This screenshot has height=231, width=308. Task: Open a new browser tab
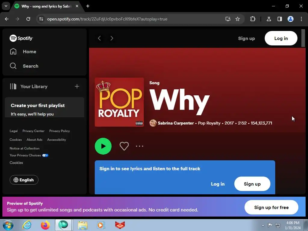(88, 6)
